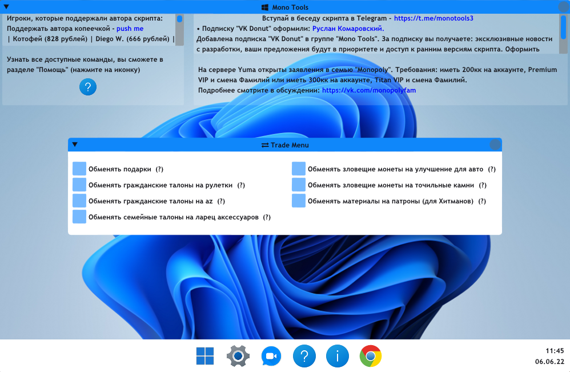570x372 pixels.
Task: Enable Обменять семейные талоны на ларец аксессуаров
Action: click(x=79, y=217)
